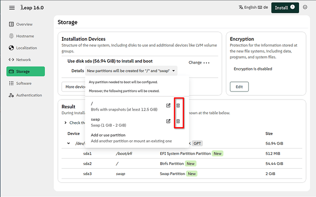Click Edit in the Encryption panel
This screenshot has width=316, height=197.
[x=239, y=87]
